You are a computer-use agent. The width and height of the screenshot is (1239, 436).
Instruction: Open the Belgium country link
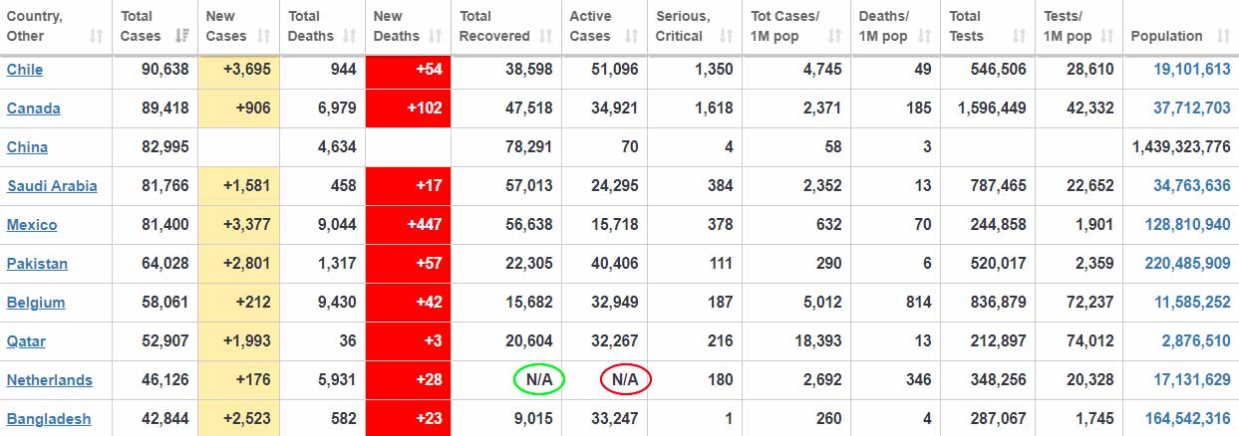(36, 303)
